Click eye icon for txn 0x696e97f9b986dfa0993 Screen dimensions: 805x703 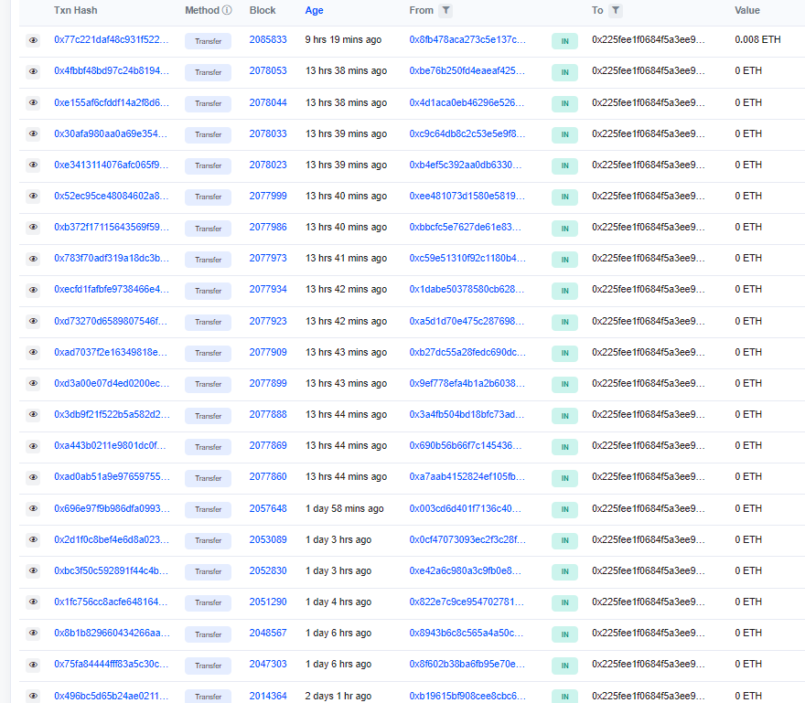[x=33, y=508]
